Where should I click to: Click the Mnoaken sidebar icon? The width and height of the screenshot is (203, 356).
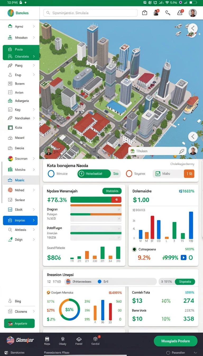[x=10, y=38]
